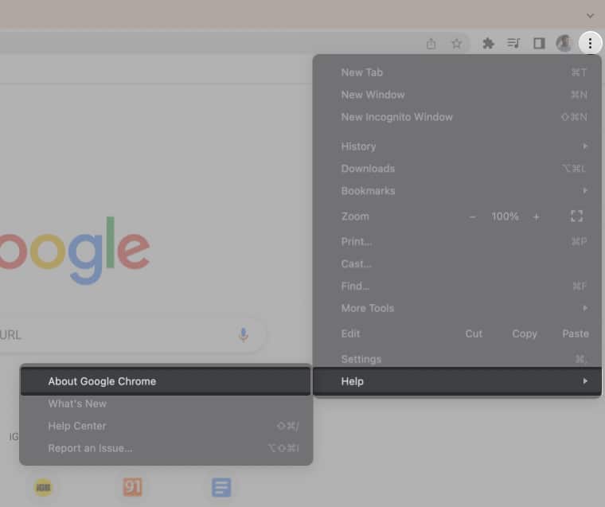Viewport: 605px width, 507px height.
Task: Expand the History submenu
Action: (457, 146)
